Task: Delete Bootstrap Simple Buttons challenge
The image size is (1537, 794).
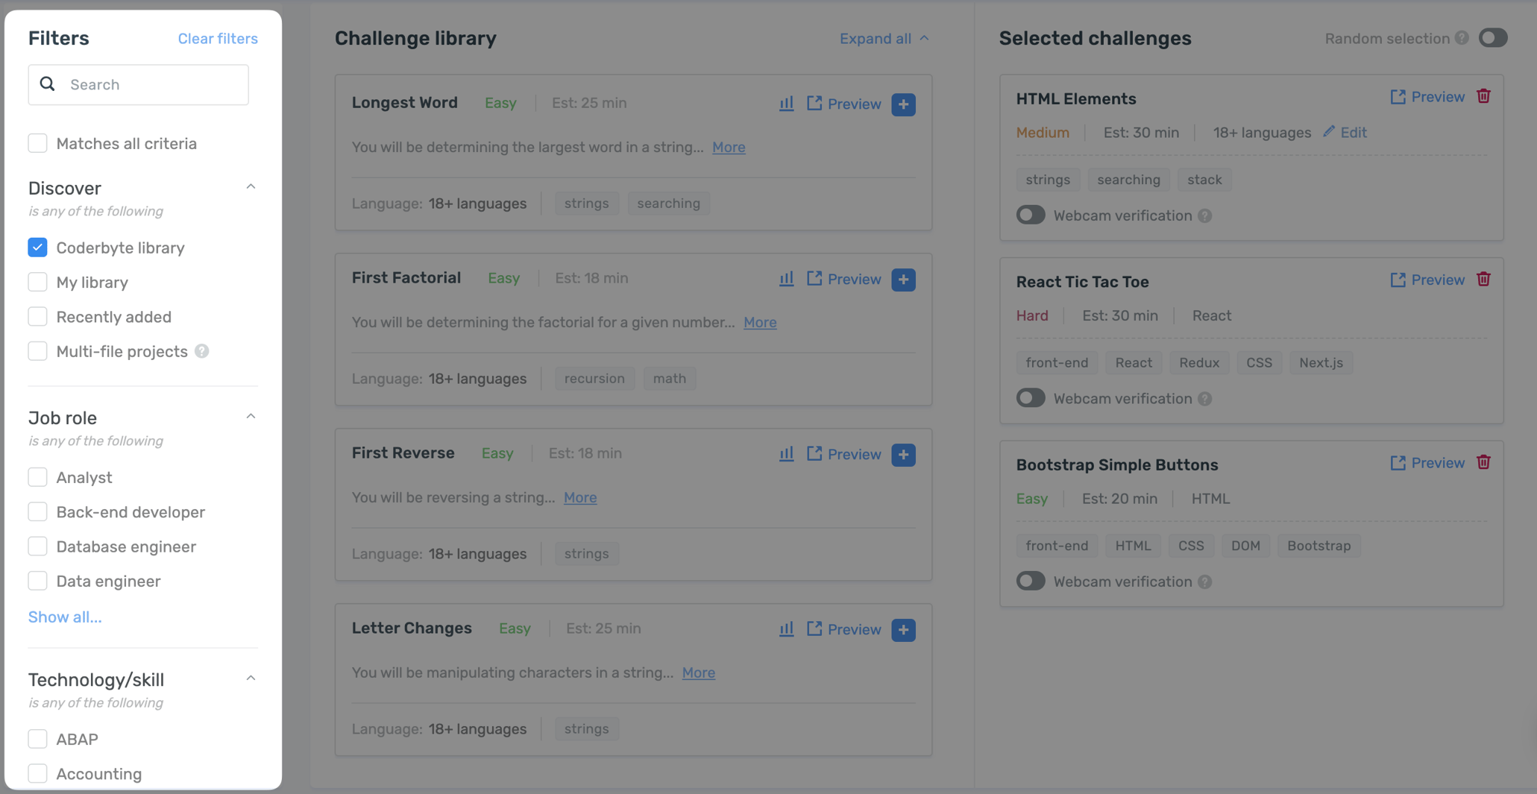Action: click(1483, 463)
